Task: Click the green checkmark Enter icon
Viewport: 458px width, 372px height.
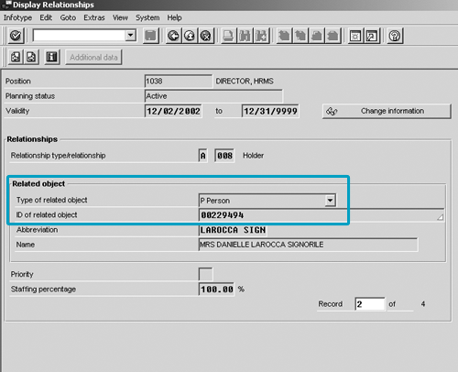Action: pyautogui.click(x=16, y=36)
